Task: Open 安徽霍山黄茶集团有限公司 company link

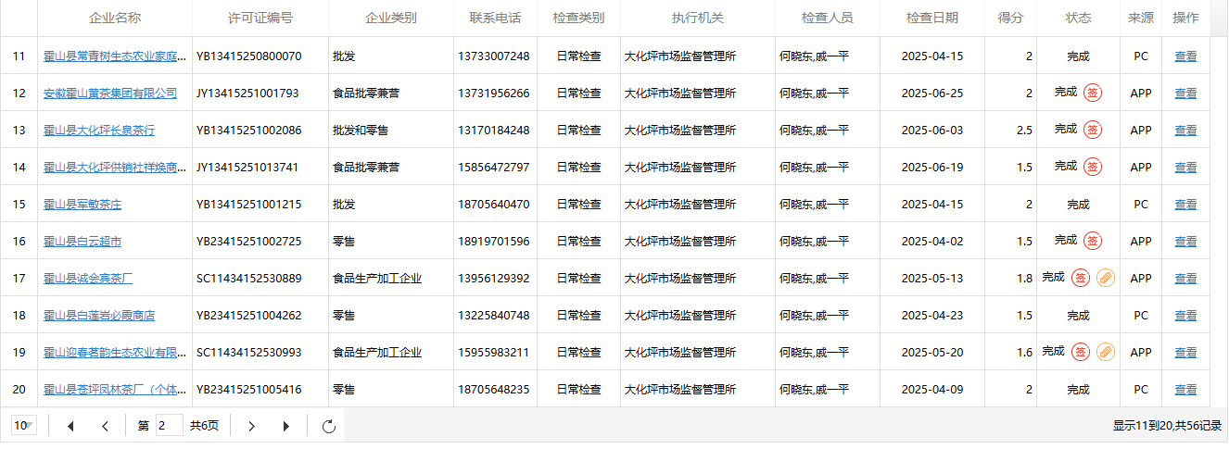Action: pyautogui.click(x=110, y=94)
